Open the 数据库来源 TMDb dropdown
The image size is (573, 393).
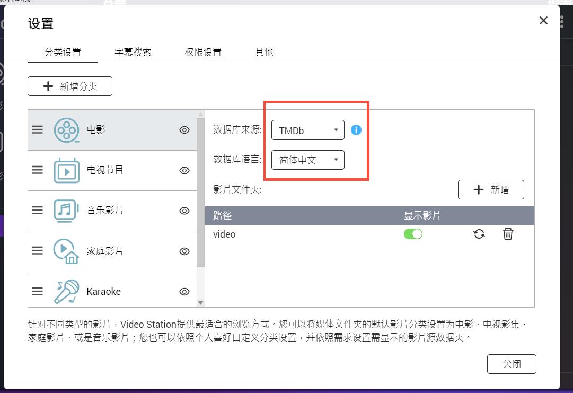[307, 129]
